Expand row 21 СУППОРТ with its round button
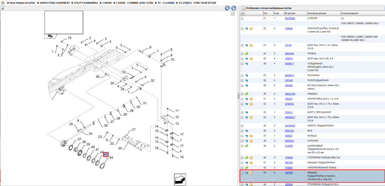The image size is (385, 186). pos(242,18)
